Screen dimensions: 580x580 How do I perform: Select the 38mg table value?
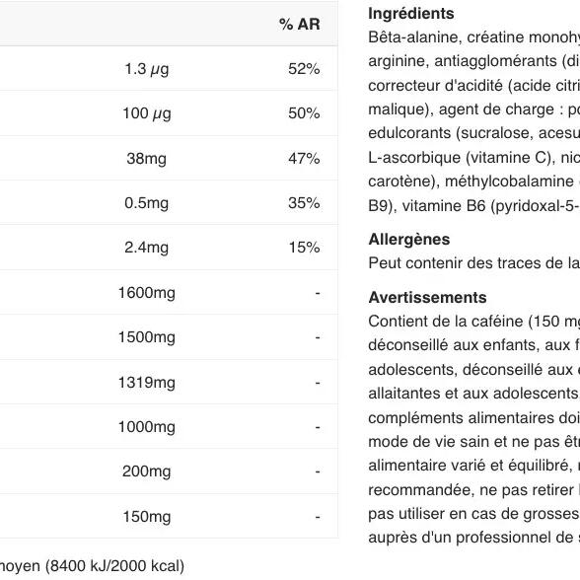146,159
